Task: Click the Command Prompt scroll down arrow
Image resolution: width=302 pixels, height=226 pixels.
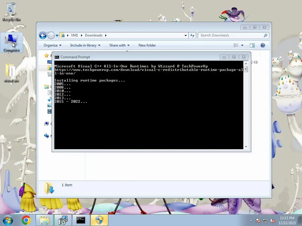Action: 246,147
